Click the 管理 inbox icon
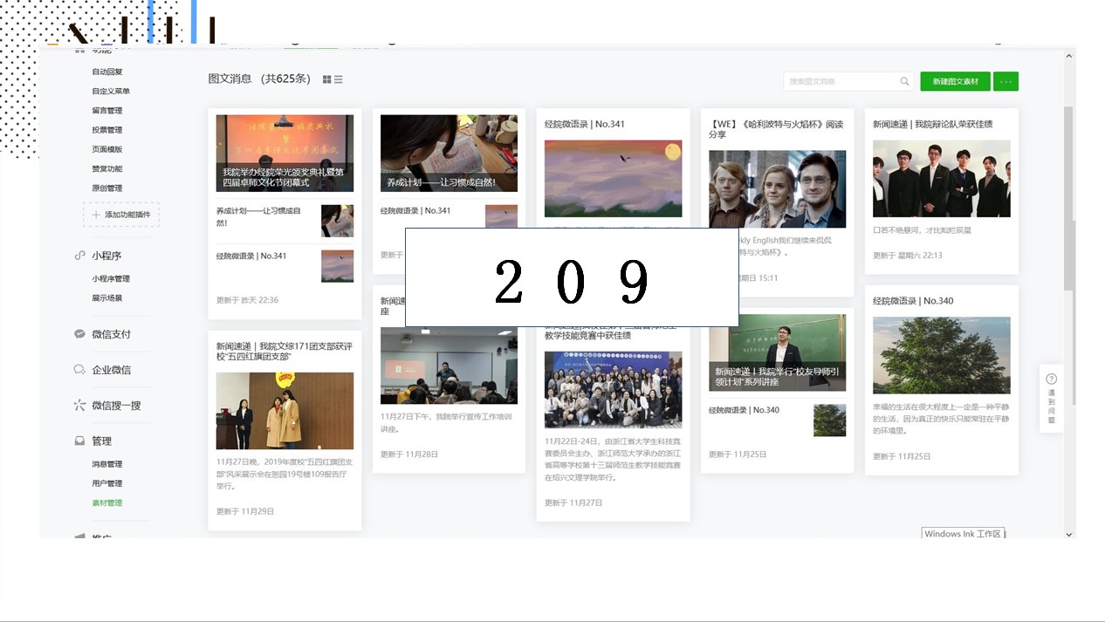 [x=79, y=441]
